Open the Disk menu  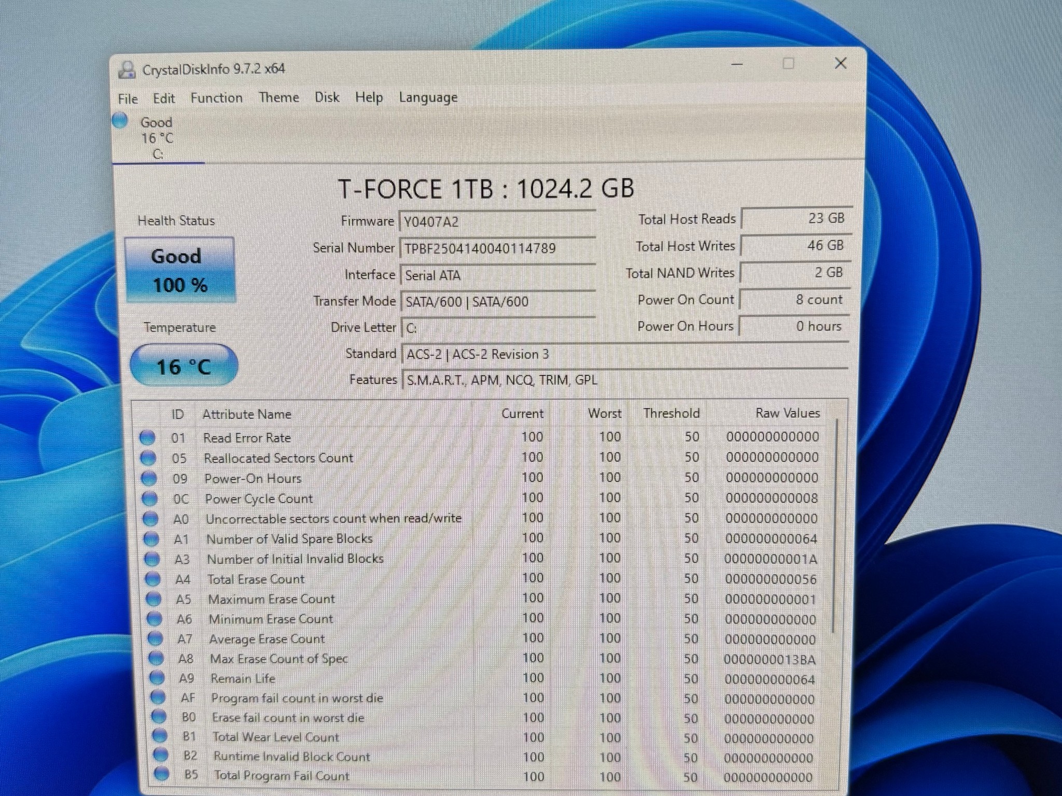tap(327, 97)
